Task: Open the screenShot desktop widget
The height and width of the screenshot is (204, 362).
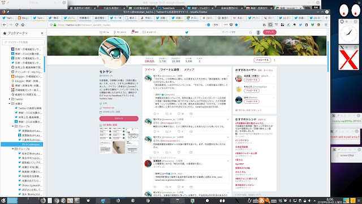Action: (x=347, y=155)
